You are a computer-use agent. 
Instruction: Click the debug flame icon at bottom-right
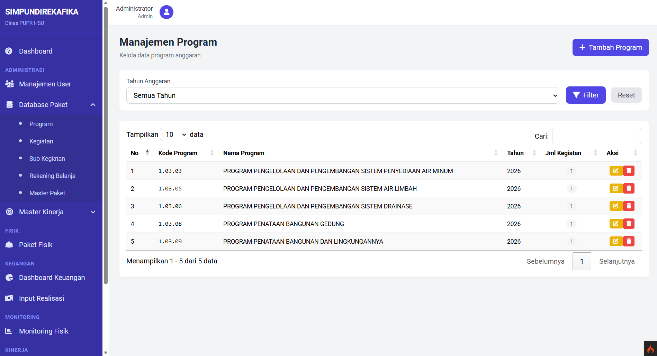[650, 349]
